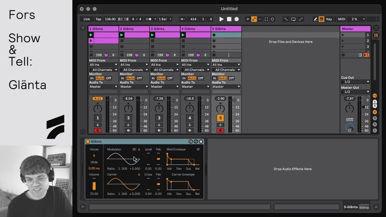Toggle the Key map mode button

(329, 19)
